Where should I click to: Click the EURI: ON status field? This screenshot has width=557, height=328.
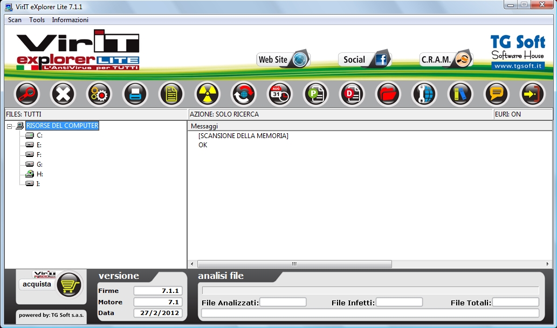coord(523,114)
